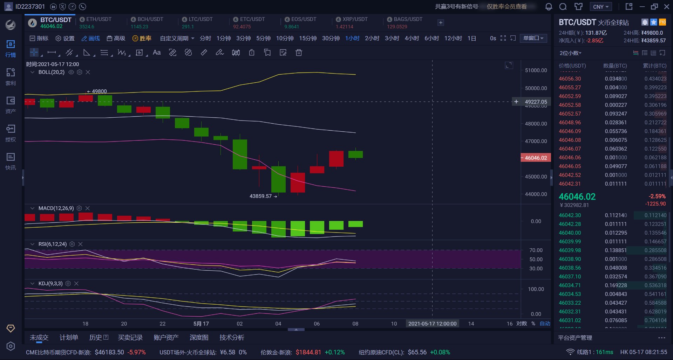Open the 深度图 depth chart tab
This screenshot has width=673, height=360.
pos(199,337)
